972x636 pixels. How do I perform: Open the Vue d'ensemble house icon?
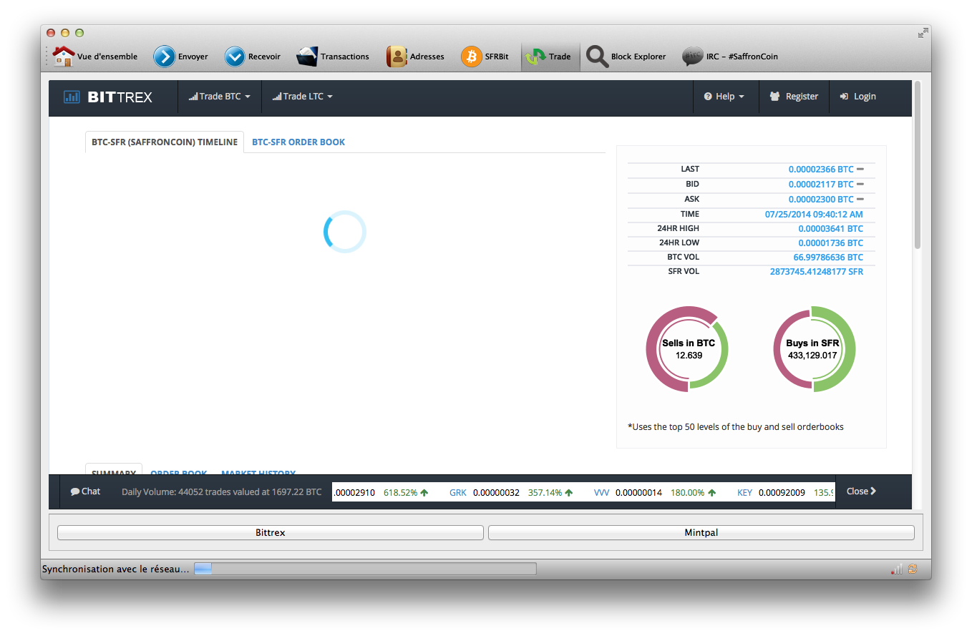(64, 57)
